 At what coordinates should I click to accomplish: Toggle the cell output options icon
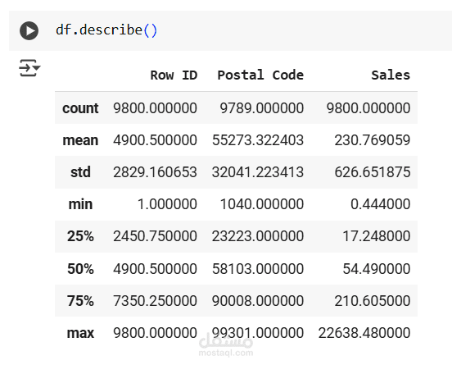point(29,68)
